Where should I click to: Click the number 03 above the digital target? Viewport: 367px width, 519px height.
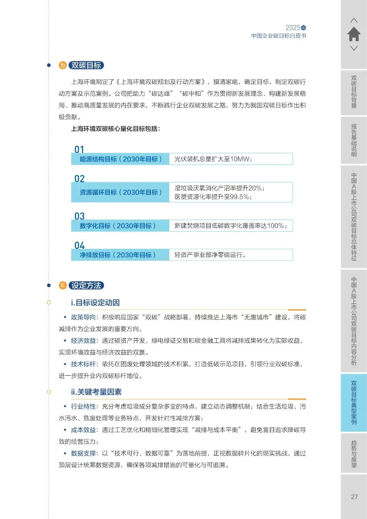tap(79, 216)
